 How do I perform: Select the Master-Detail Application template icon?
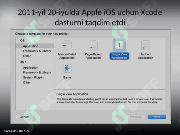[67, 45]
